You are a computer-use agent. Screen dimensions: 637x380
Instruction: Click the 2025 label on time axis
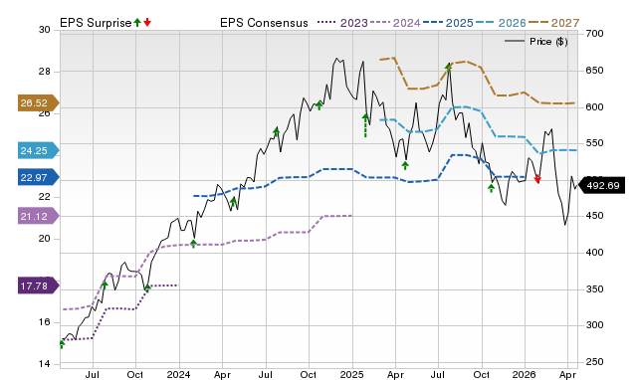[351, 374]
